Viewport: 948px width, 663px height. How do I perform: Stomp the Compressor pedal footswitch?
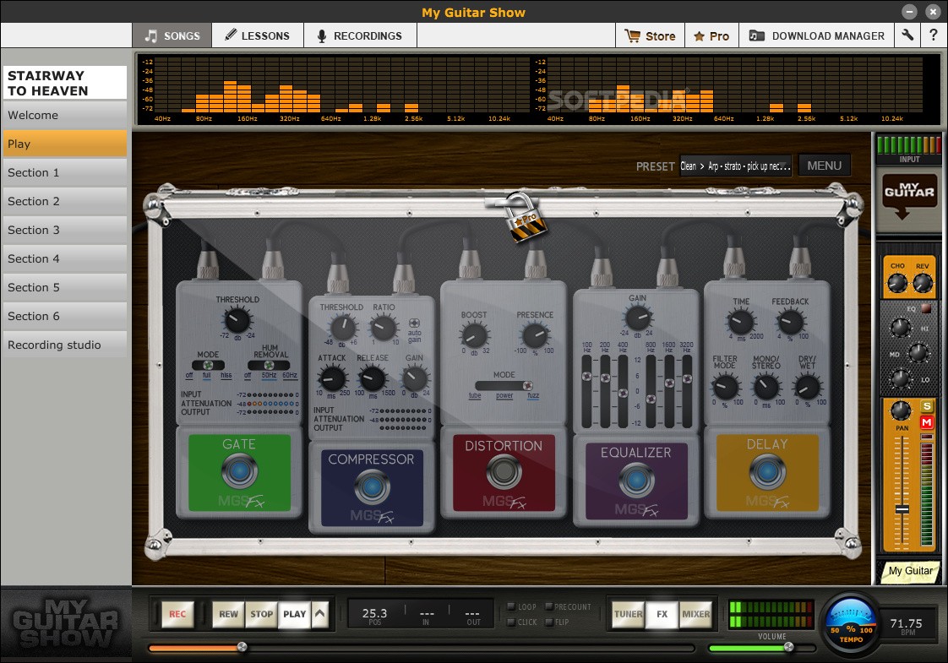point(372,486)
